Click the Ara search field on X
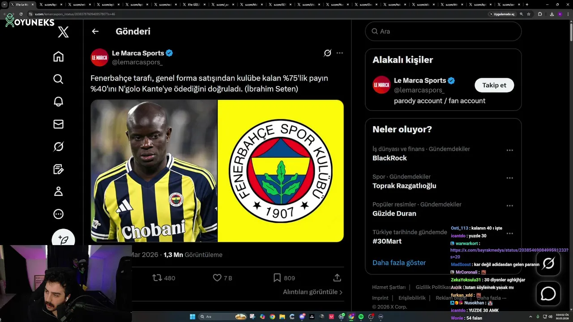 (x=443, y=31)
